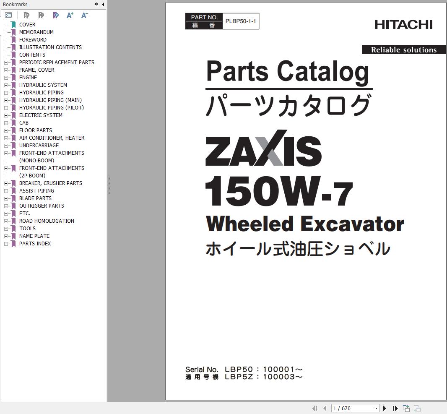Click the bookmark icon beside CAB
This screenshot has height=414, width=447.
coord(13,123)
